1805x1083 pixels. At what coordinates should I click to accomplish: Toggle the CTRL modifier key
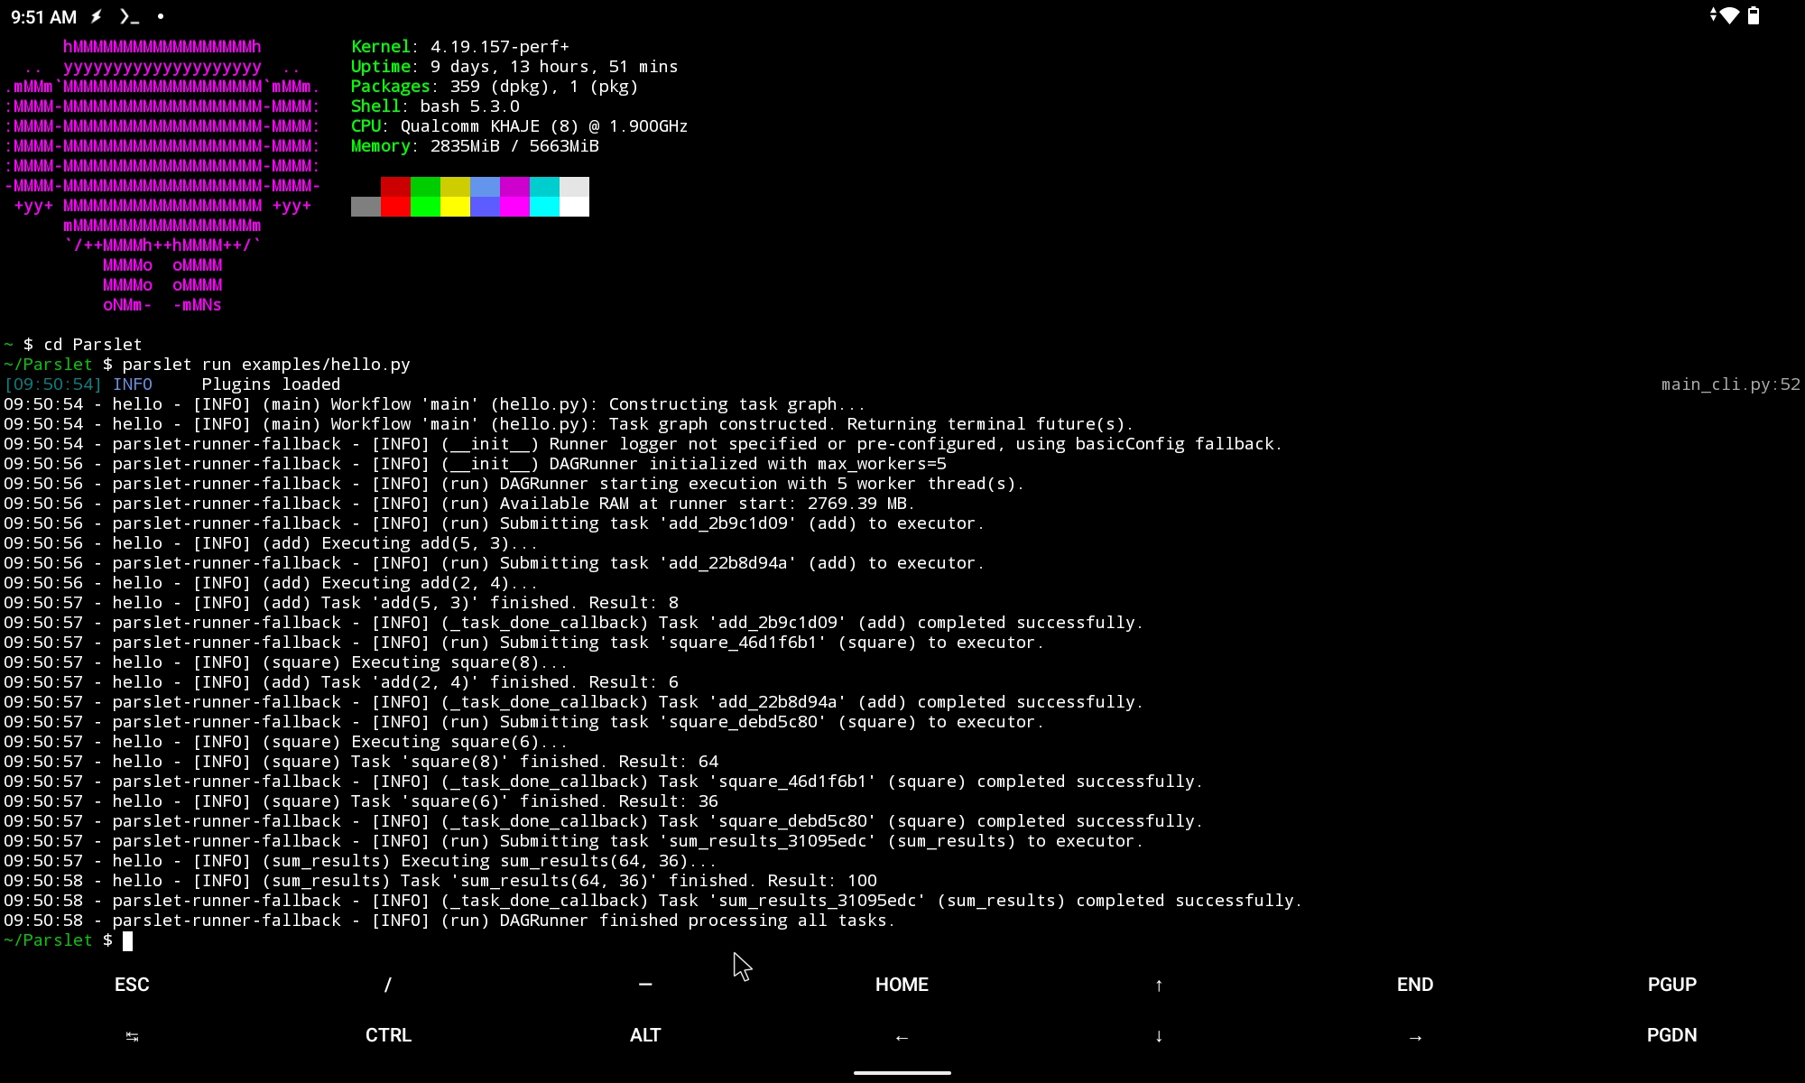(388, 1035)
